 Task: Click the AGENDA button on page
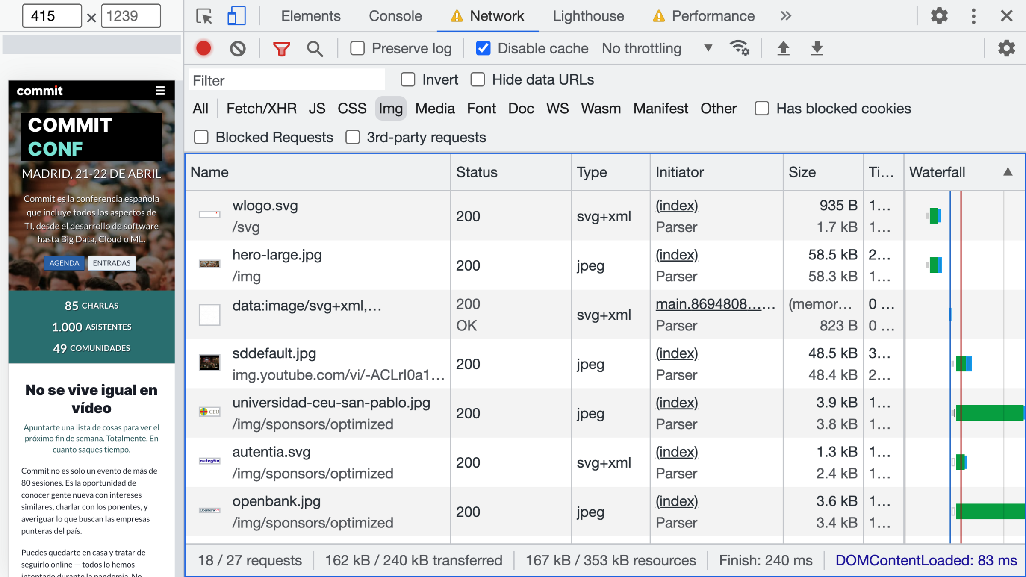[64, 263]
